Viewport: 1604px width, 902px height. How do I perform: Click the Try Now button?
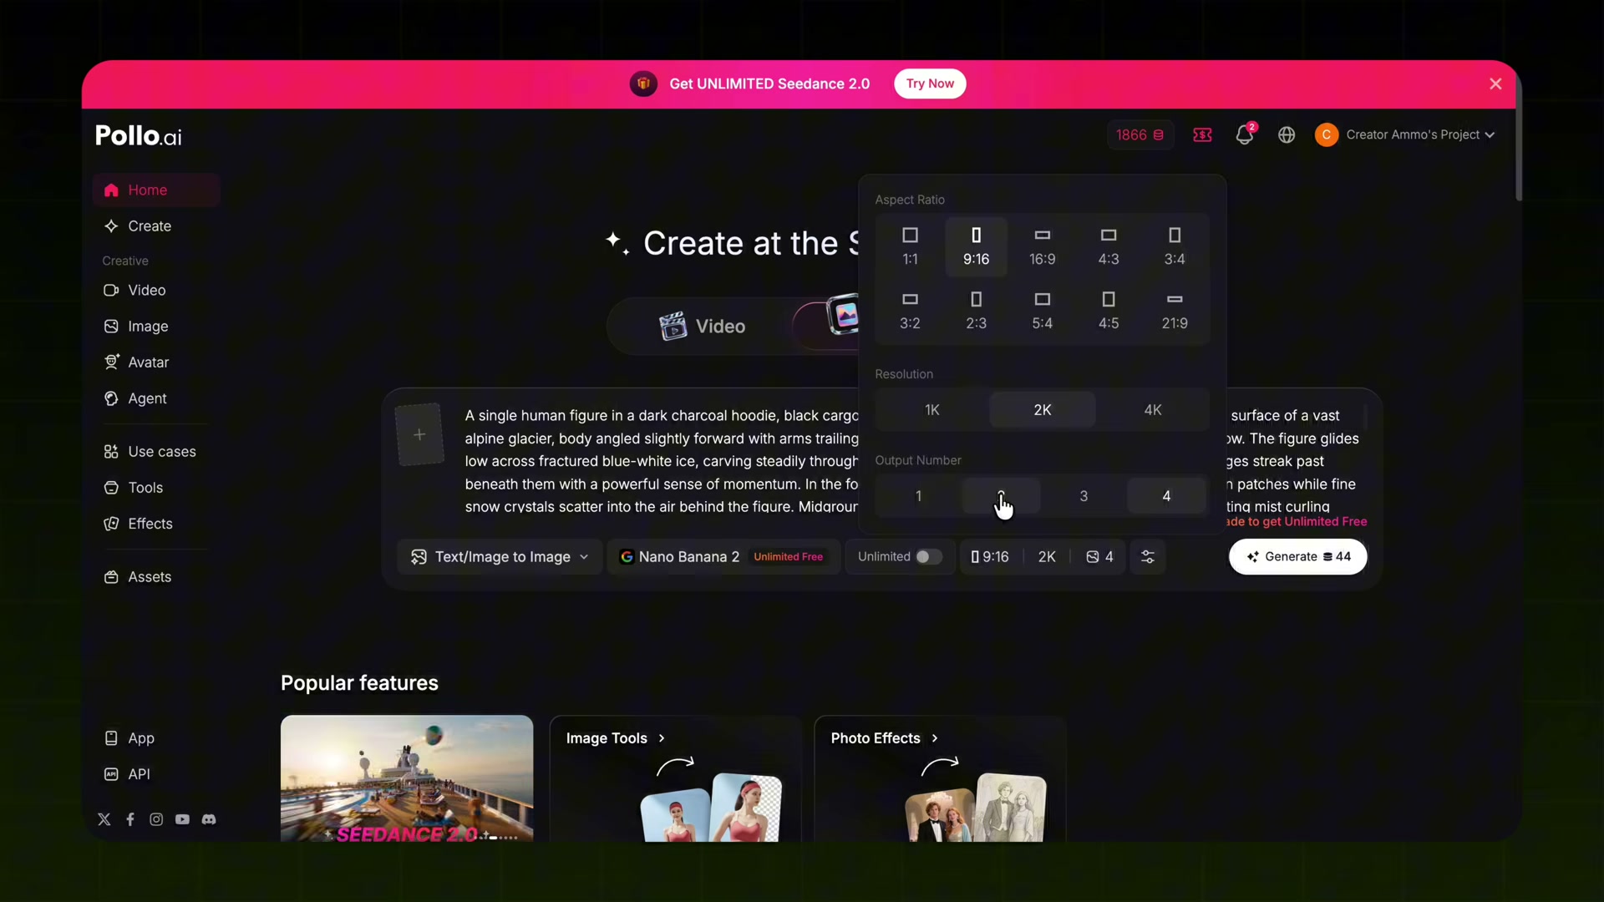[930, 84]
